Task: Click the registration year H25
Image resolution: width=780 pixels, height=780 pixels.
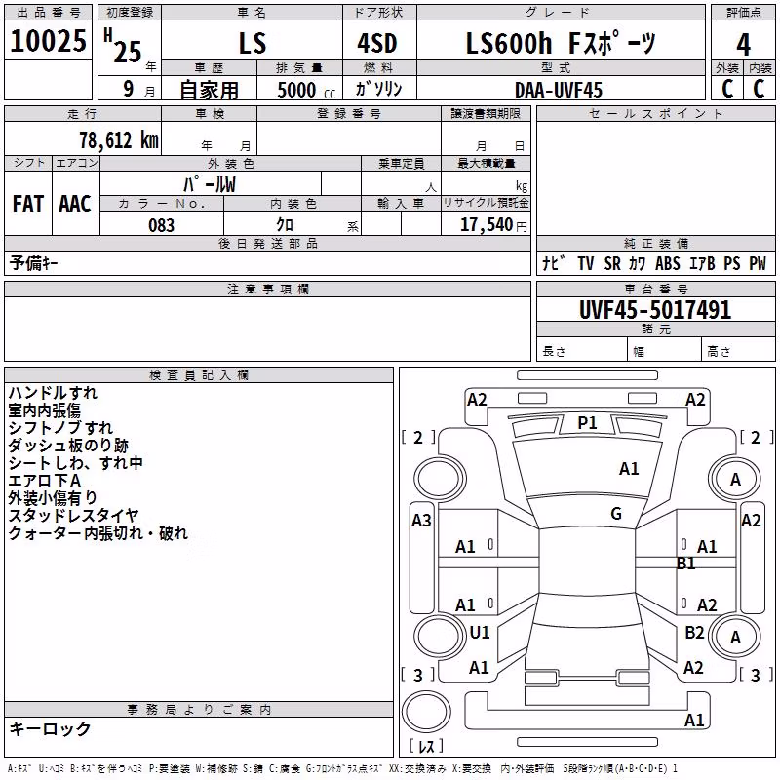Action: tap(123, 46)
